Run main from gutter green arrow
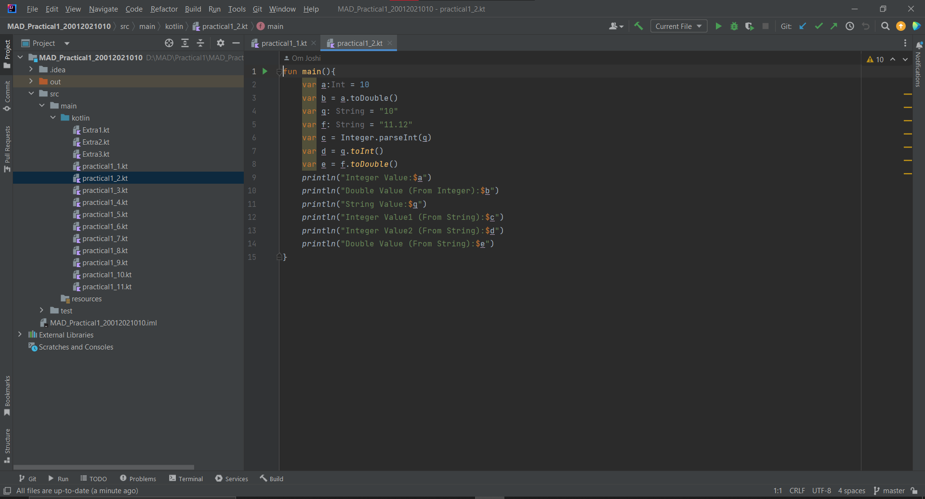Image resolution: width=925 pixels, height=499 pixels. point(264,71)
